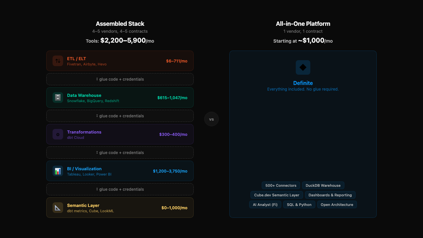Select the Semantic Layer icon
The width and height of the screenshot is (423, 238).
point(58,208)
